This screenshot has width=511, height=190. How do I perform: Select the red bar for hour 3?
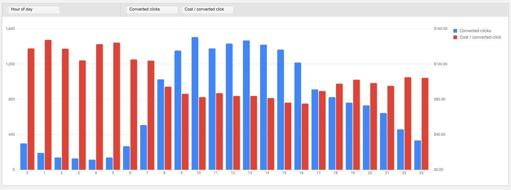(82, 115)
